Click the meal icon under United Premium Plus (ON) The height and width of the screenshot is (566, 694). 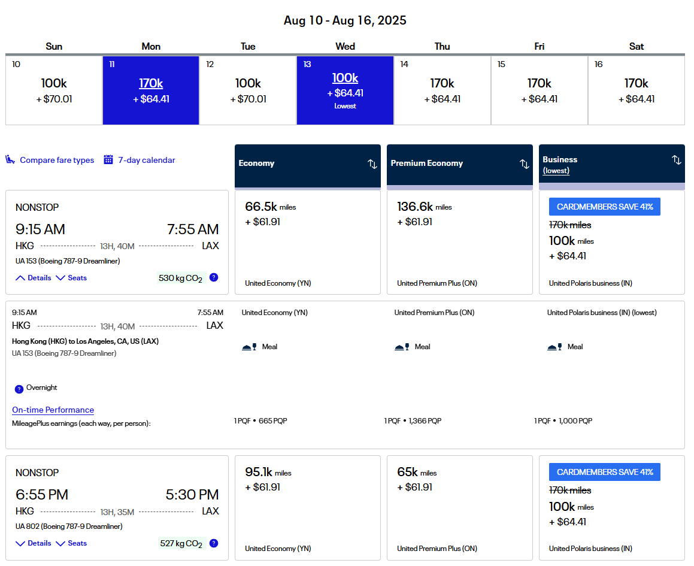(402, 347)
